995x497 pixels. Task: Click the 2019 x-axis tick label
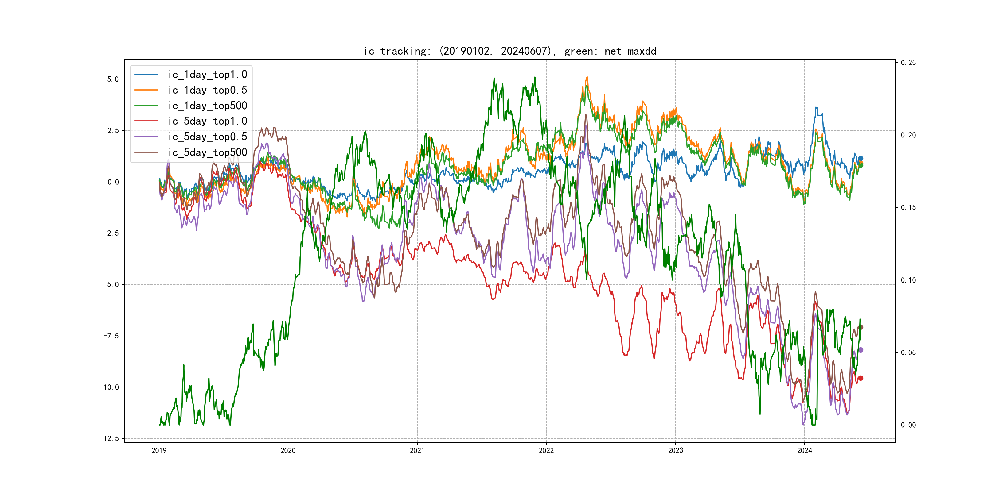pyautogui.click(x=159, y=450)
